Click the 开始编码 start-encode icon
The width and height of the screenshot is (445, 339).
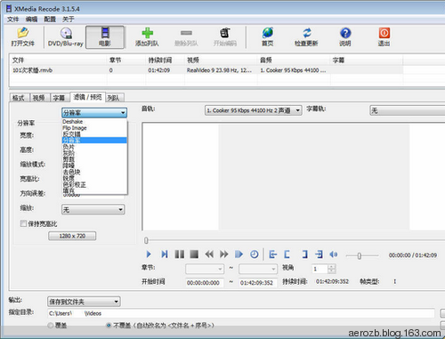[x=225, y=33]
